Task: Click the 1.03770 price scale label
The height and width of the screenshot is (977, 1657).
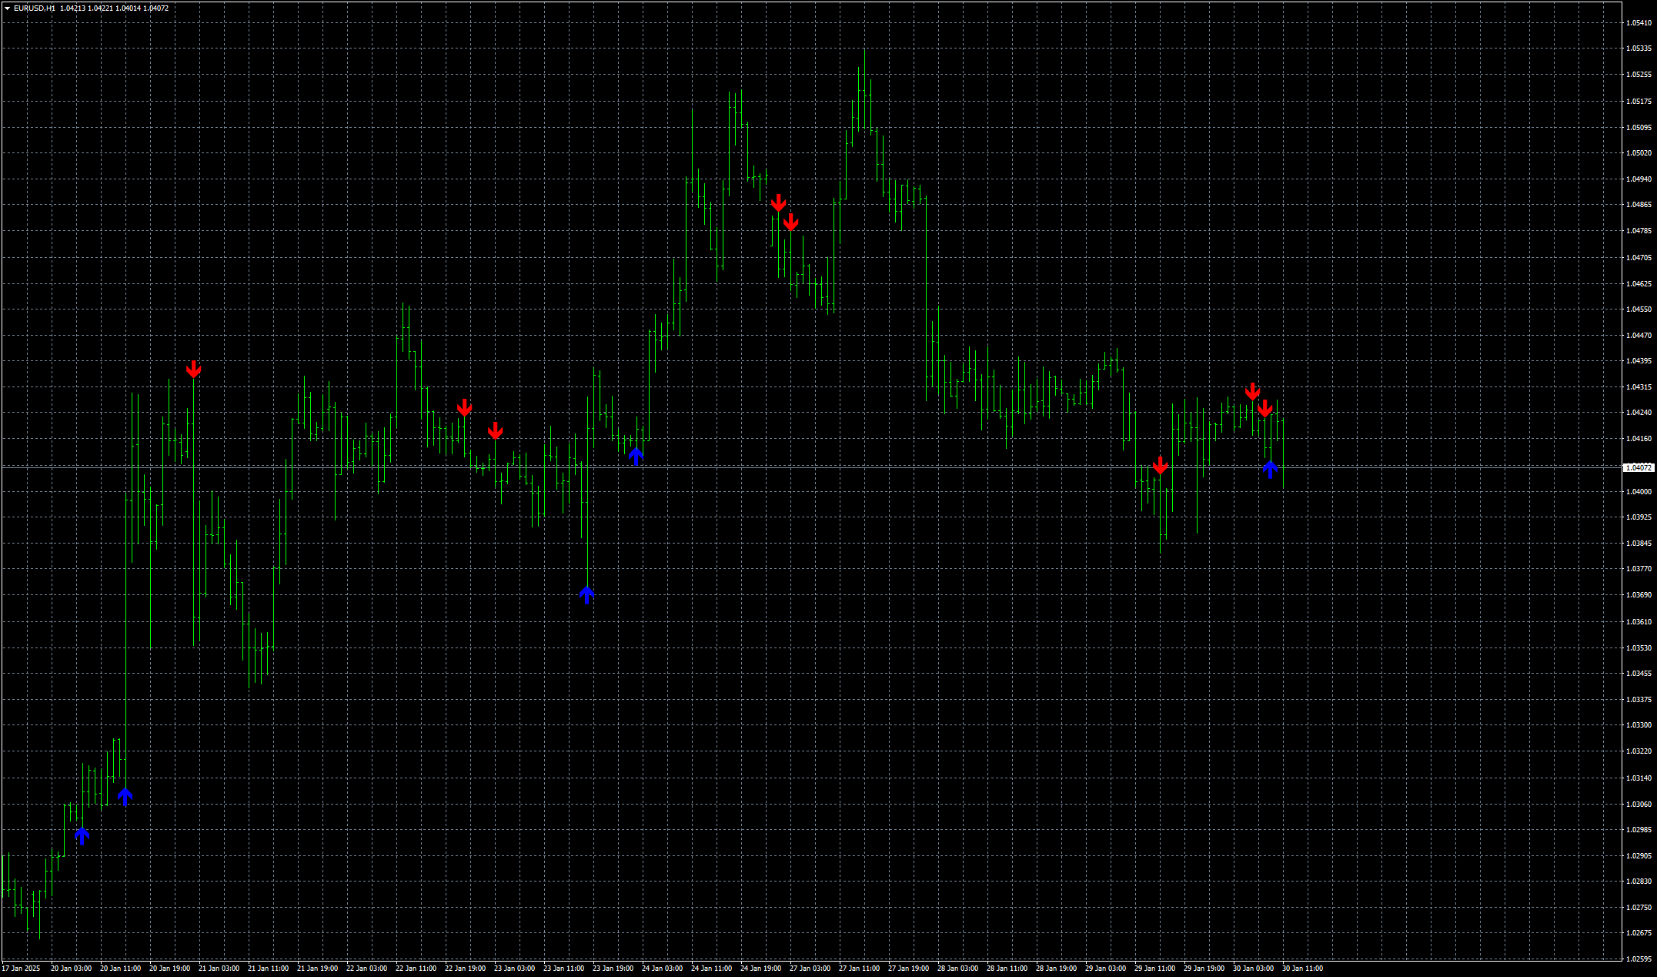Action: (x=1639, y=569)
